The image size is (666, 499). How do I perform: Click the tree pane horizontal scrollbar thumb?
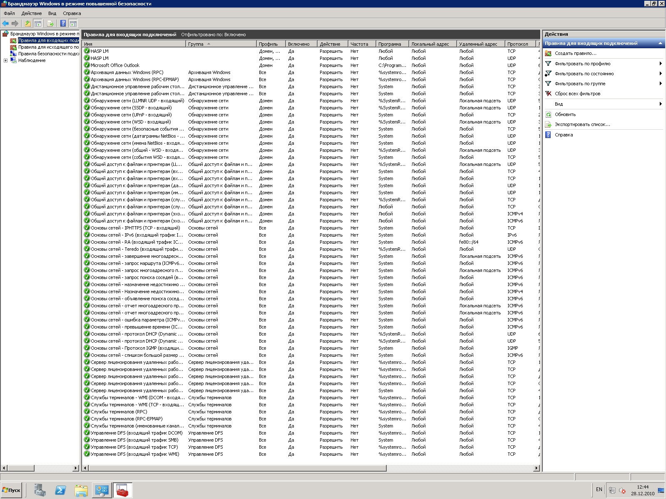tap(21, 468)
